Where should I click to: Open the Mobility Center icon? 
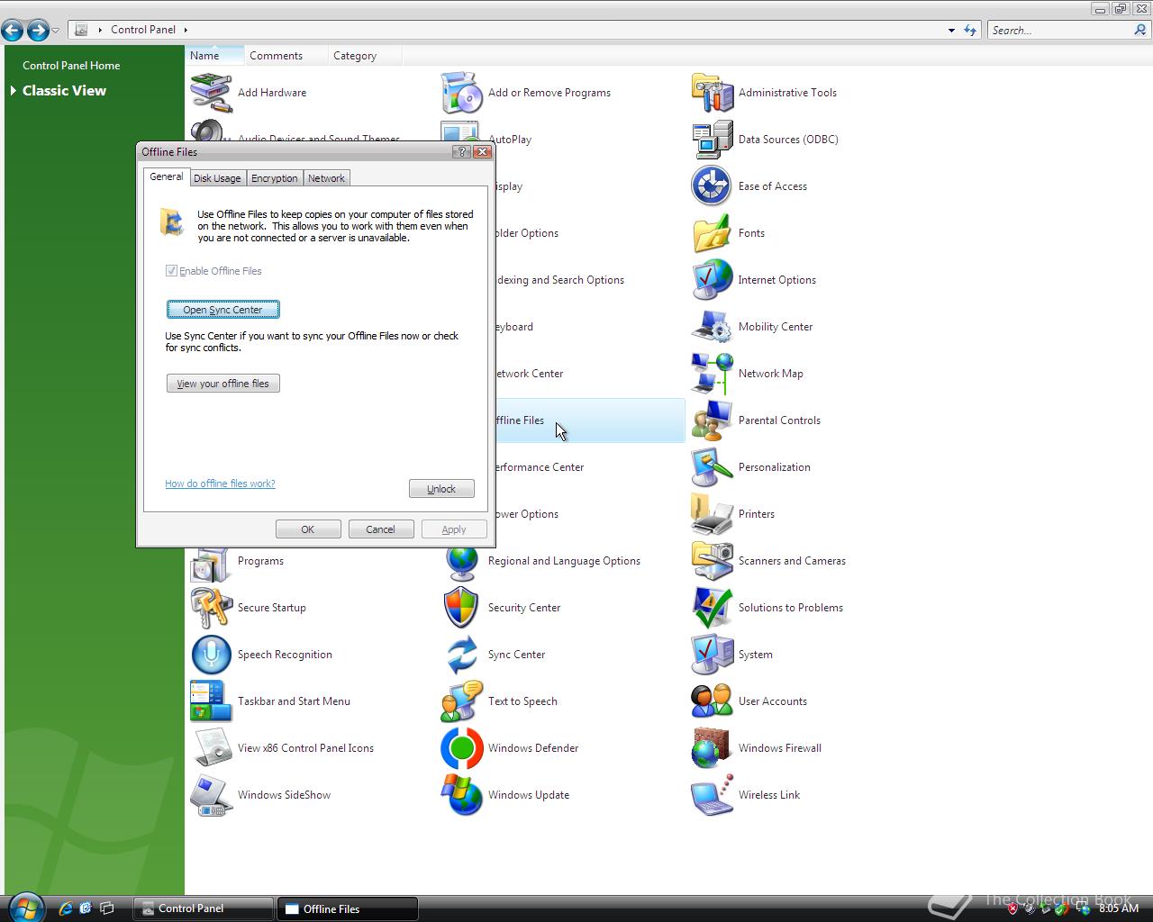coord(712,327)
